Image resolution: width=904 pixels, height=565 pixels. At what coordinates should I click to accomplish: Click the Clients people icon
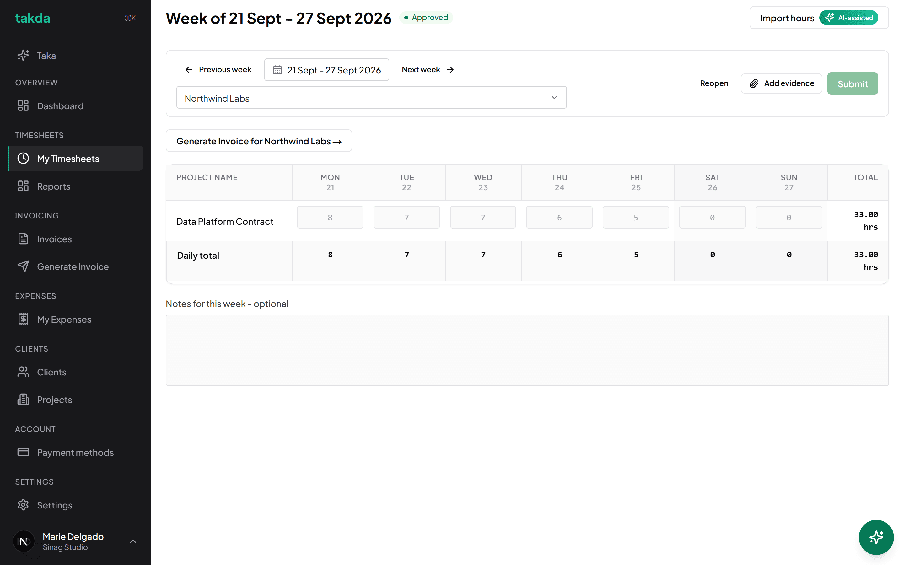pos(23,372)
